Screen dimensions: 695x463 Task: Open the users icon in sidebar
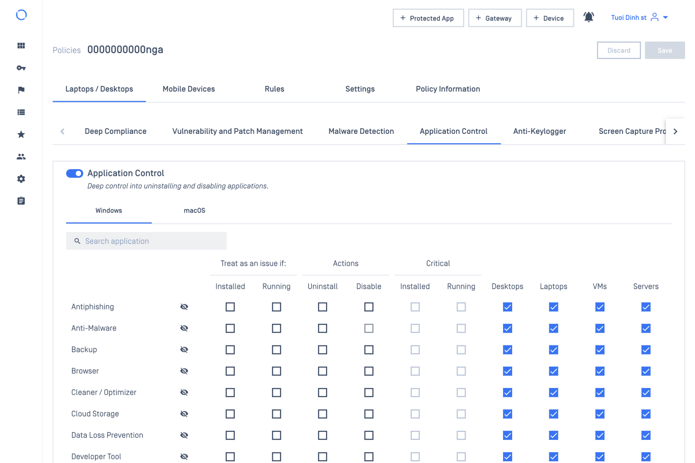21,156
